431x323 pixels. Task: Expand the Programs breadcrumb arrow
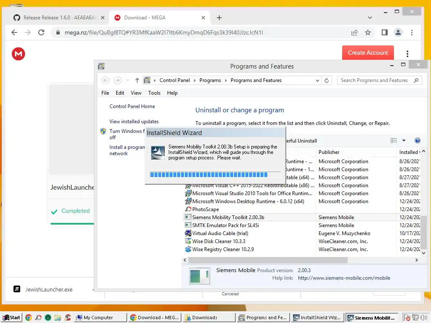tap(226, 80)
